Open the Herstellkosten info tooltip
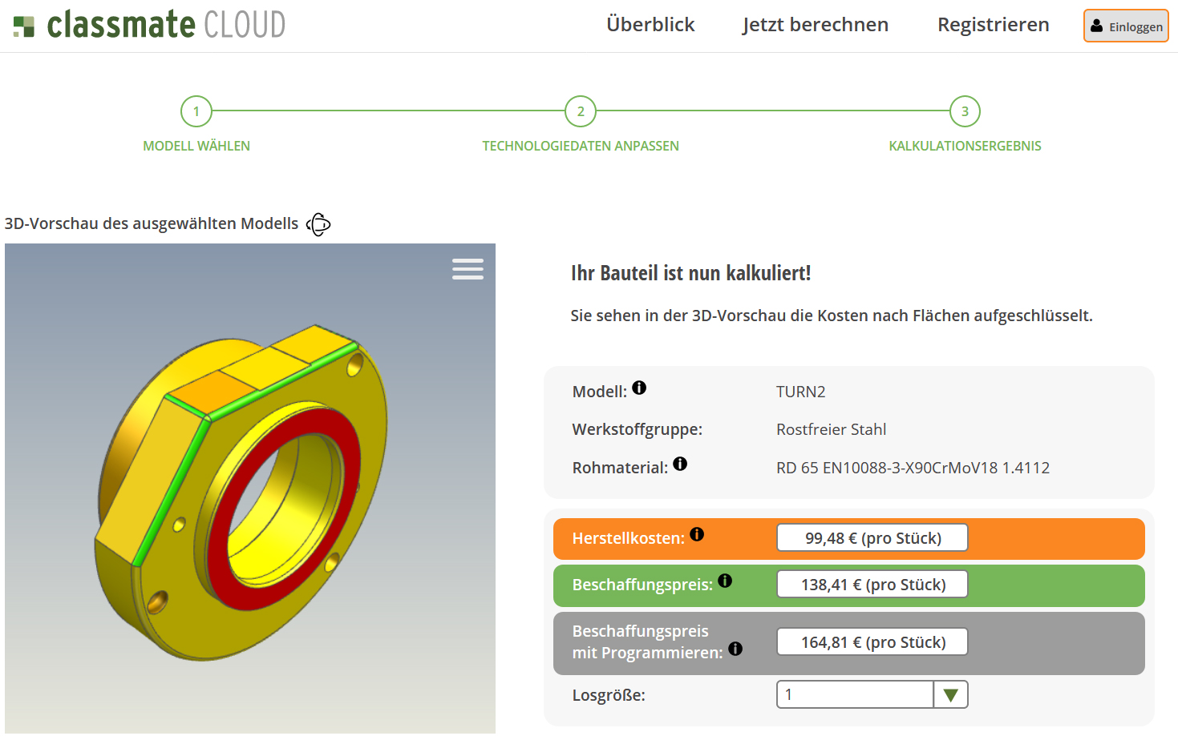Screen dimensions: 1178x748 pos(697,535)
